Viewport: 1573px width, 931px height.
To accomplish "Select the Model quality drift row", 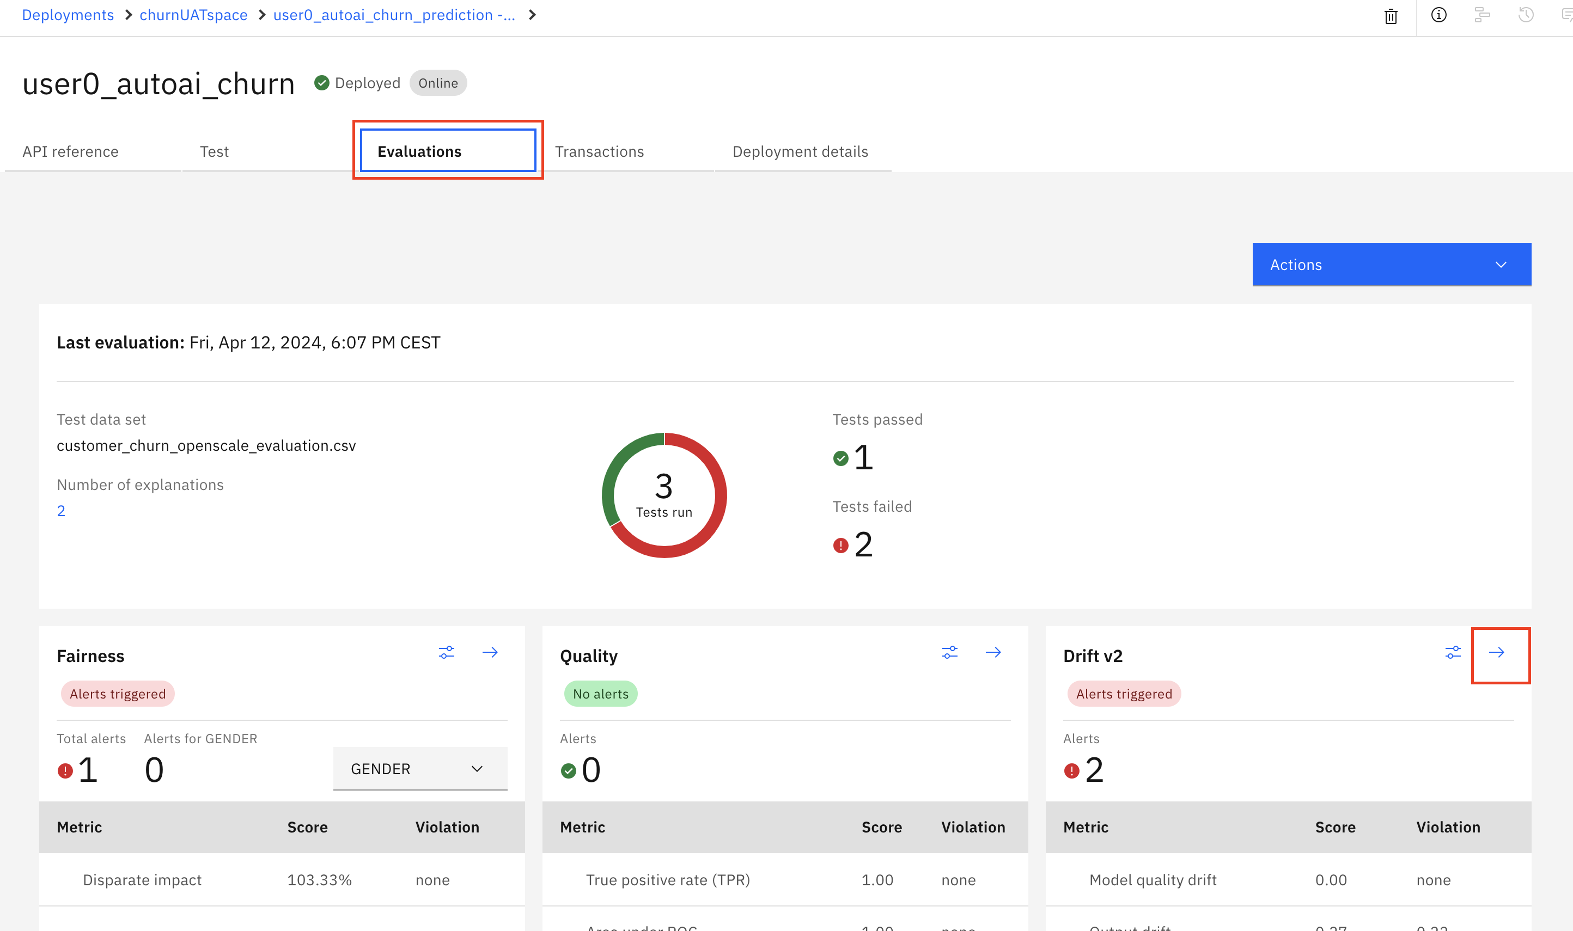I will pos(1288,880).
